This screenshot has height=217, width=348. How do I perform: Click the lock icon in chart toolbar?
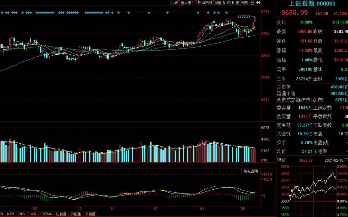253,3
